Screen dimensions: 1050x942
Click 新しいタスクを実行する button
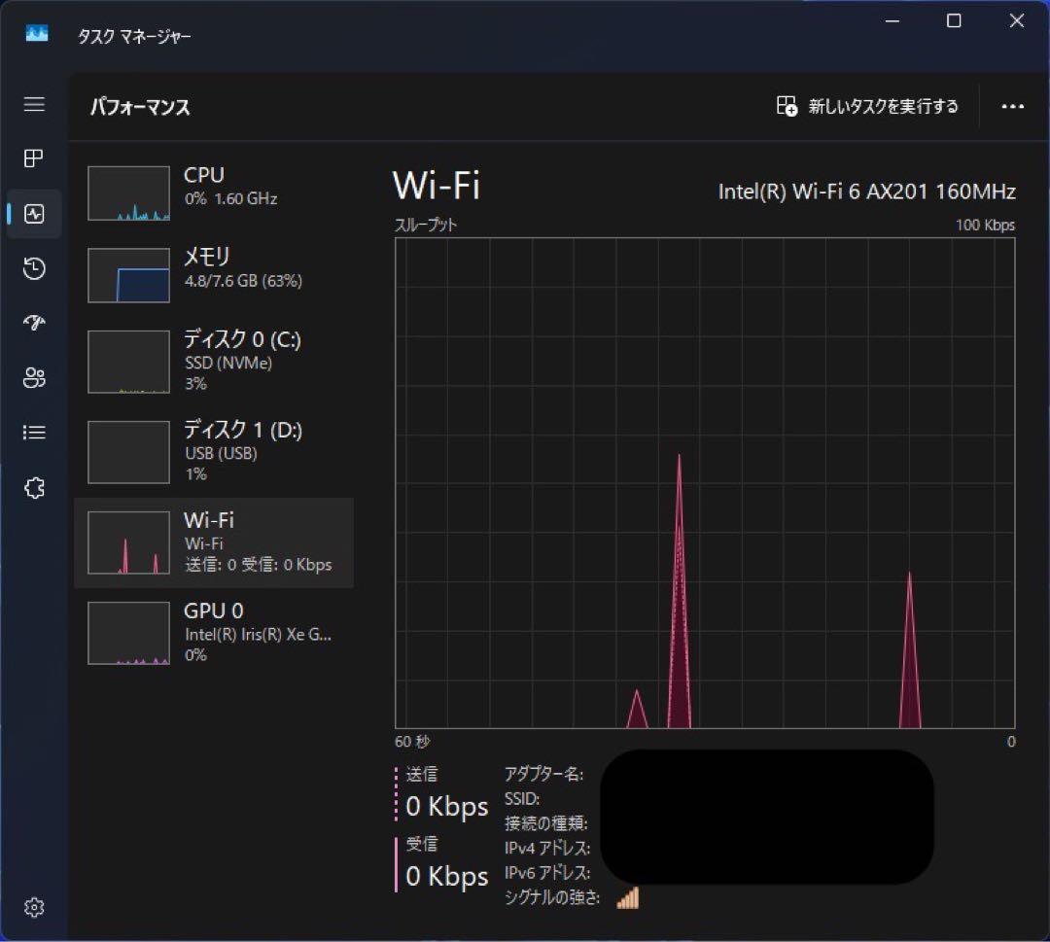click(865, 107)
